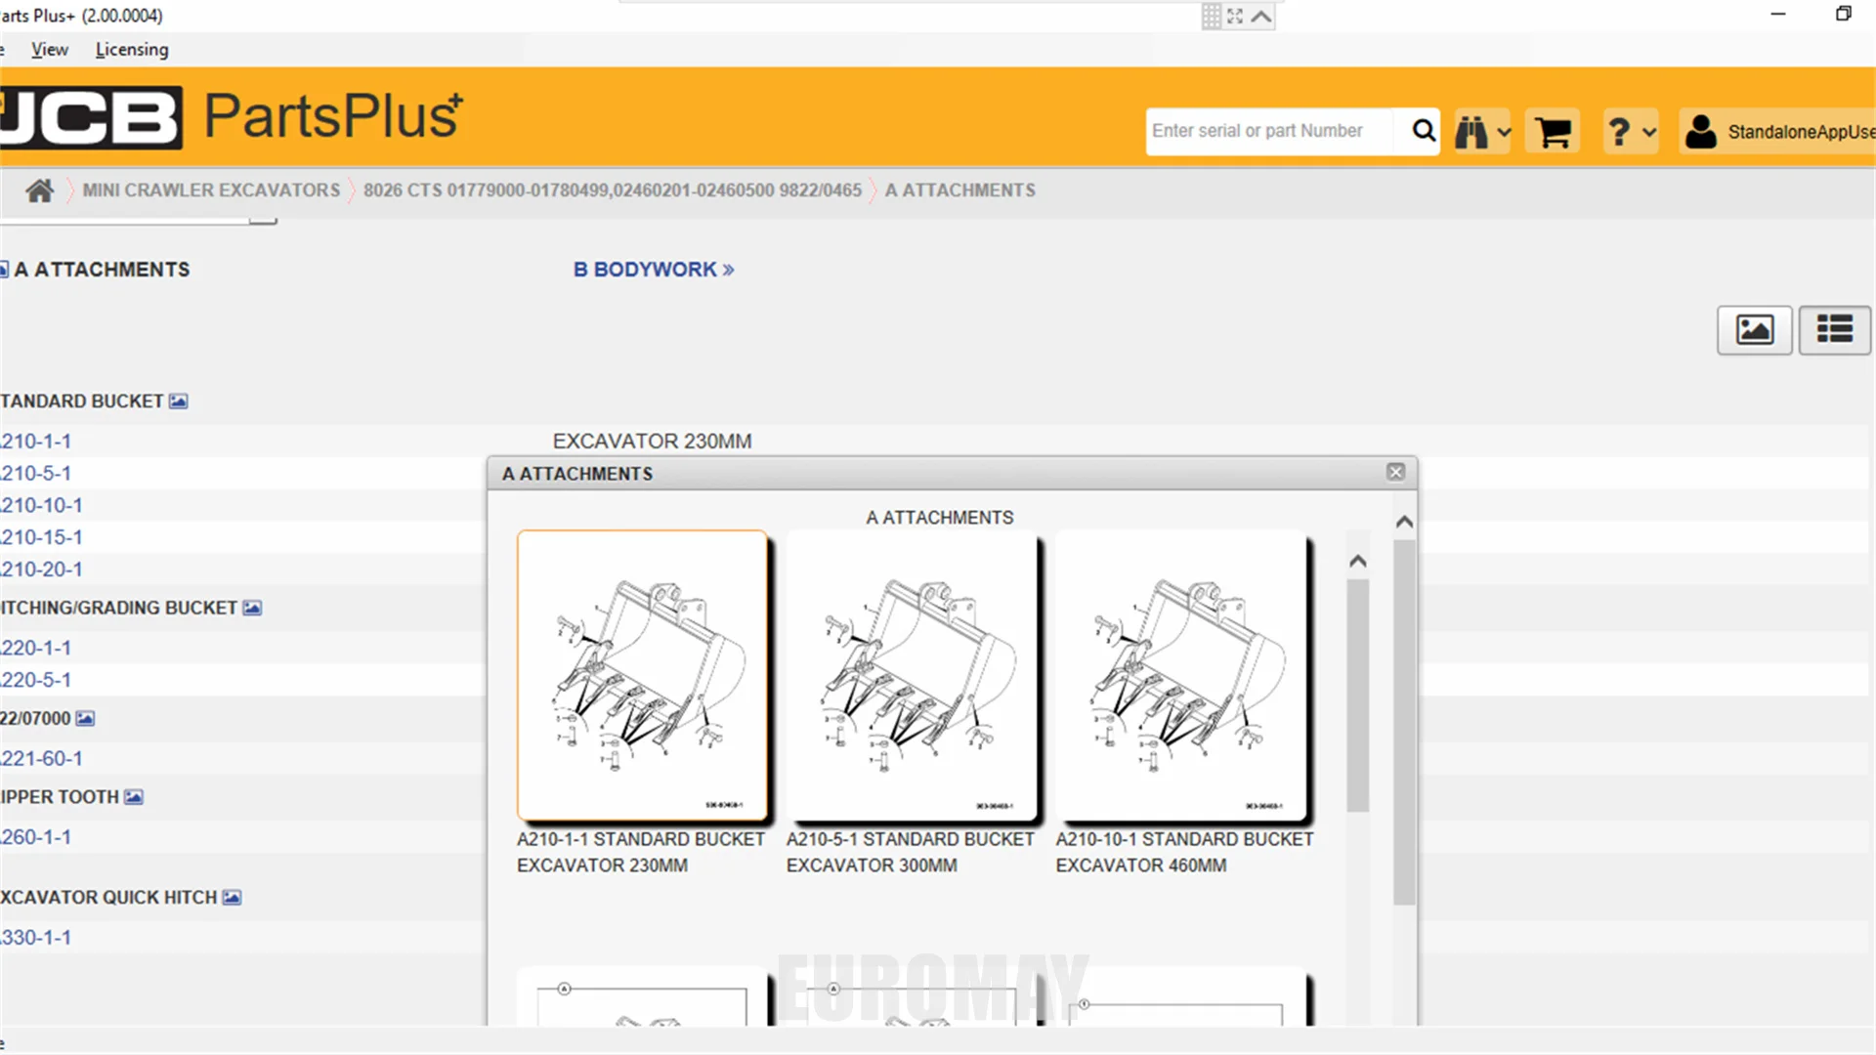This screenshot has width=1876, height=1055.
Task: Click image icon beside Ripper Tooth
Action: click(134, 797)
